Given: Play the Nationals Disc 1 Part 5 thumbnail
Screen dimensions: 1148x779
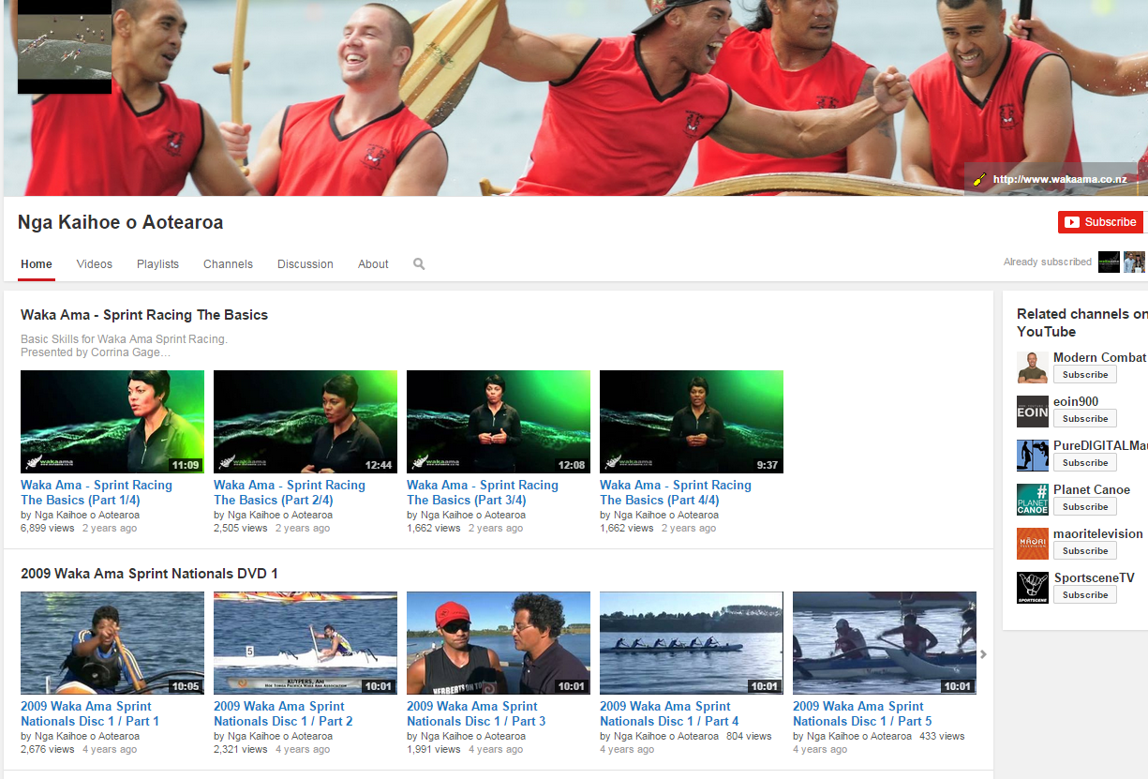Looking at the screenshot, I should pos(885,643).
